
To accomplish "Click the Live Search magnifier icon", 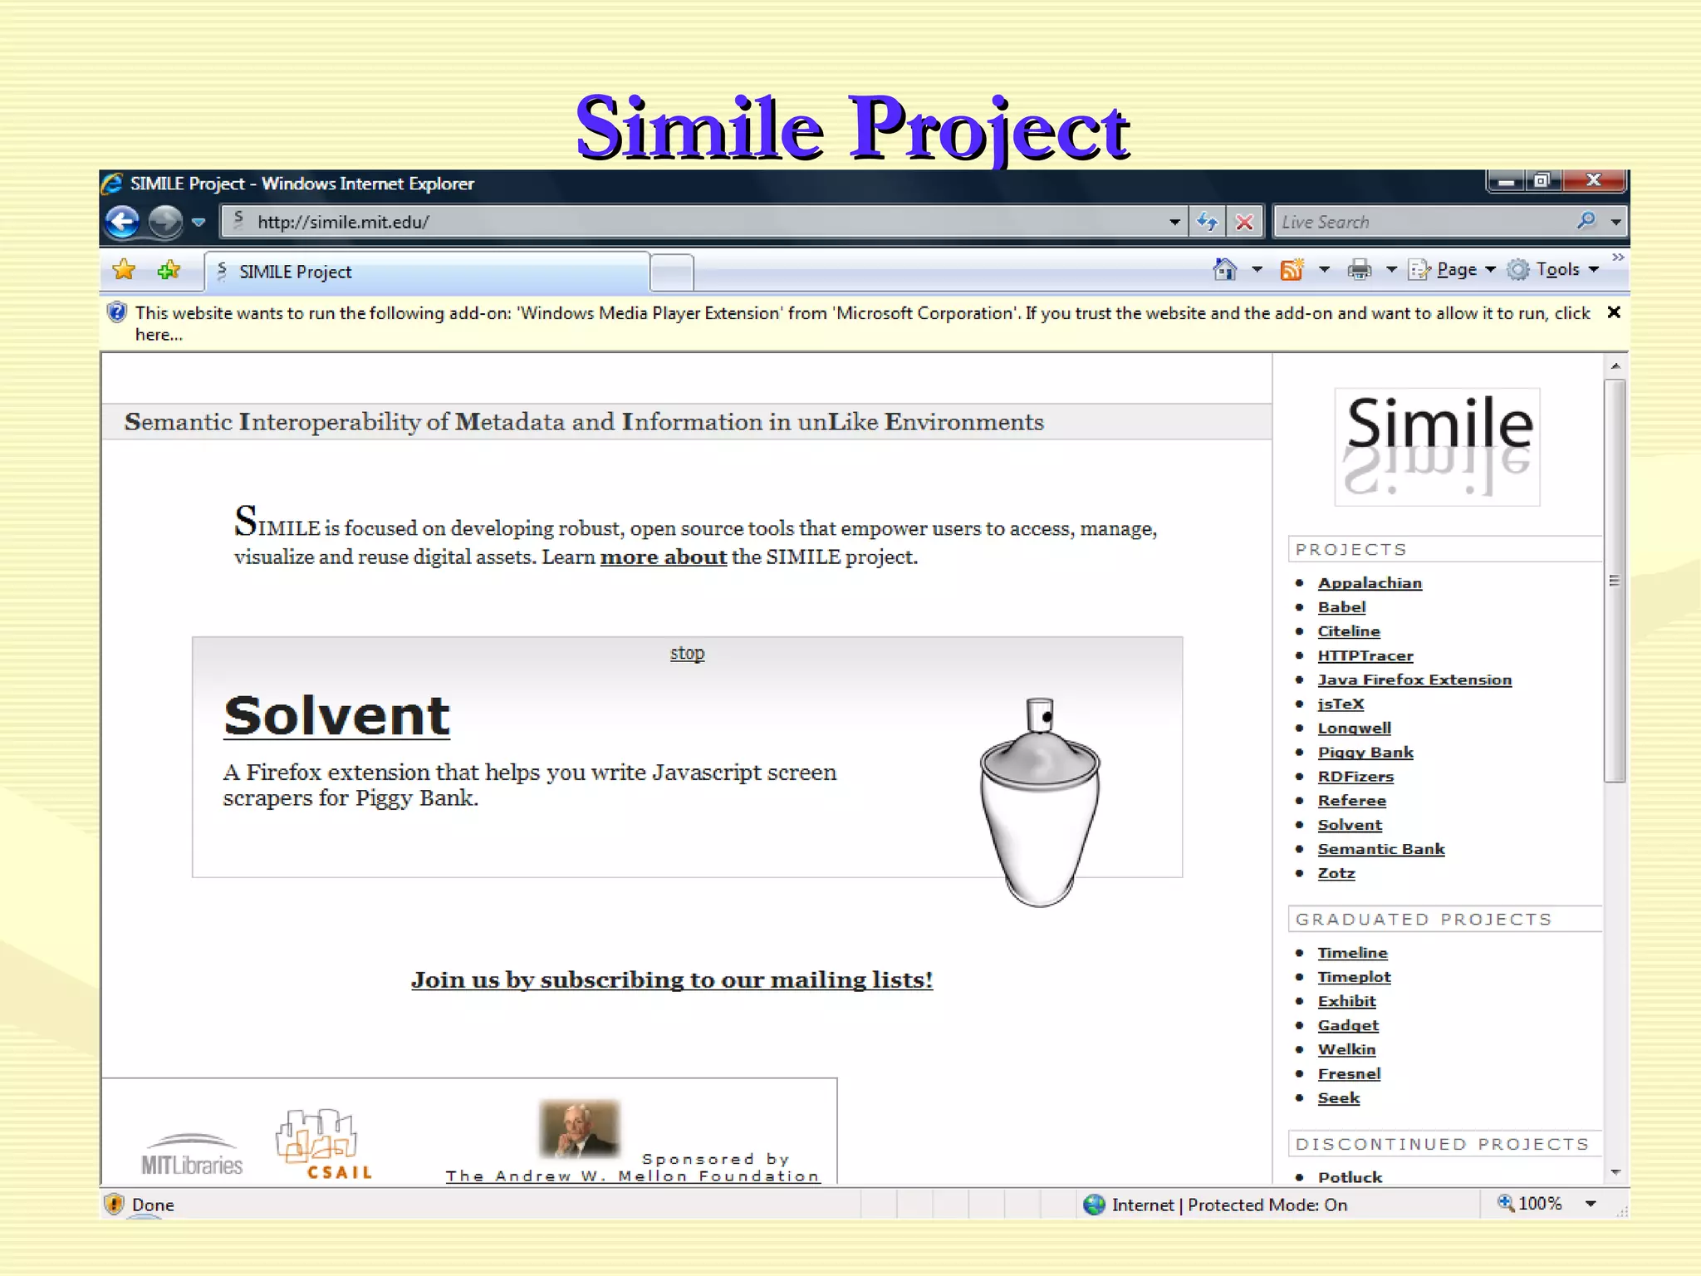I will 1586,221.
